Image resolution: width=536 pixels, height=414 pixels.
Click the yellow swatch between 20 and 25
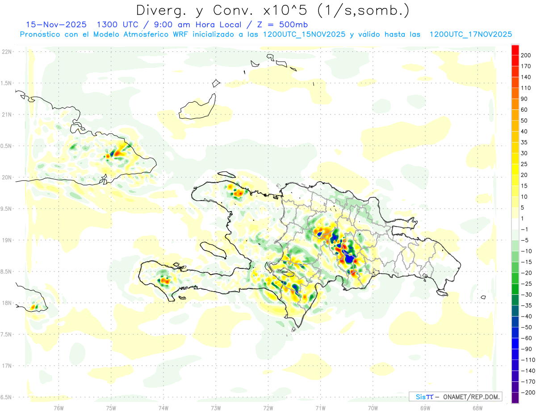[x=515, y=169]
